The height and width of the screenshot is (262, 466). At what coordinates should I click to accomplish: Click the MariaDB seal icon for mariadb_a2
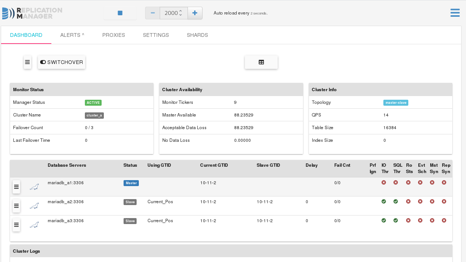pyautogui.click(x=34, y=206)
